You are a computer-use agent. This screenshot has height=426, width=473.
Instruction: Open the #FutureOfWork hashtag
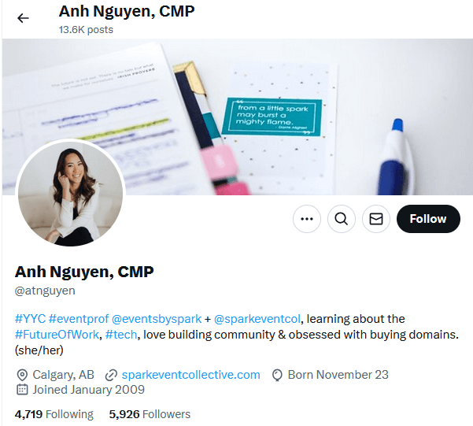(57, 335)
